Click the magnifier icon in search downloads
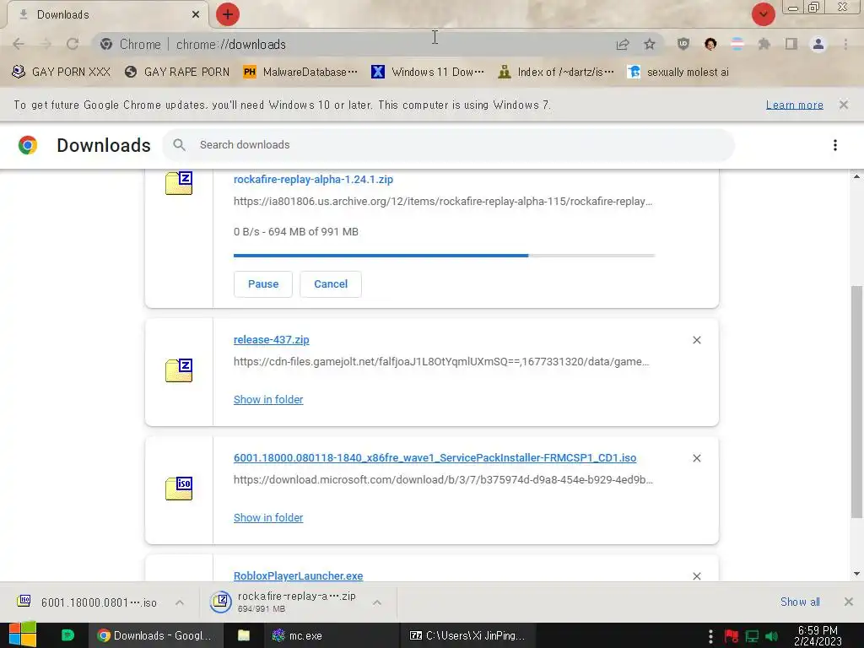Viewport: 864px width, 648px height. click(179, 145)
